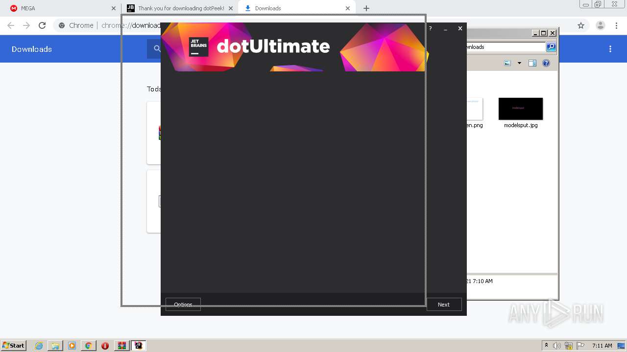Click the 7:11 AM clock
627x352 pixels.
tap(602, 346)
